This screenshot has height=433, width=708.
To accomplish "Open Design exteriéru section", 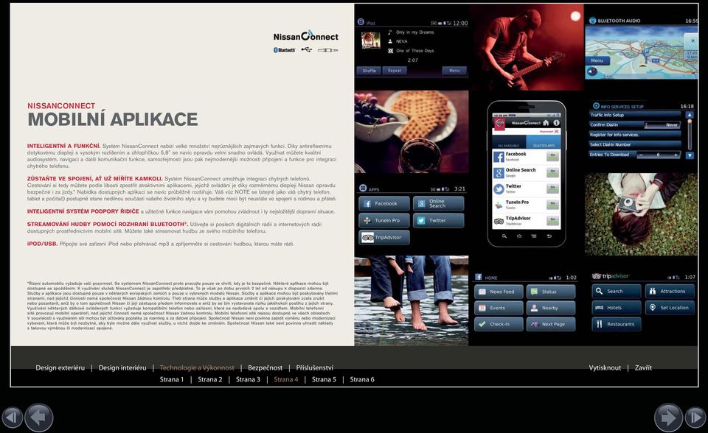I will [60, 367].
